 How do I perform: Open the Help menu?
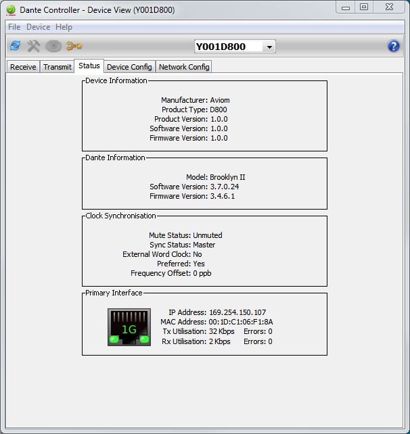pyautogui.click(x=64, y=27)
